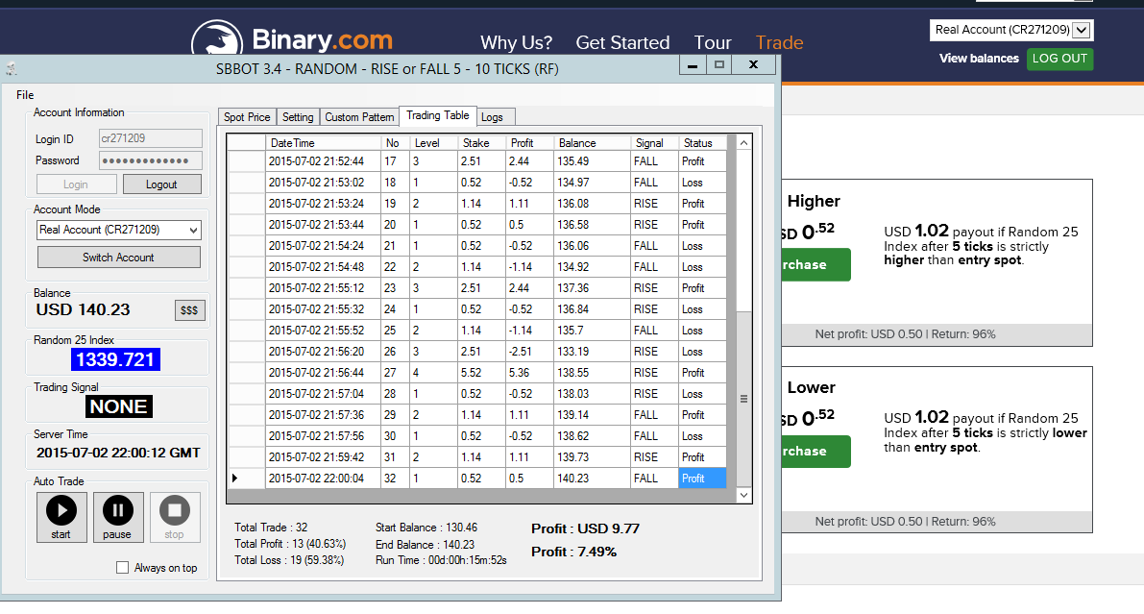Open the Tour navigation link
Viewport: 1144px width, 614px height.
(712, 42)
